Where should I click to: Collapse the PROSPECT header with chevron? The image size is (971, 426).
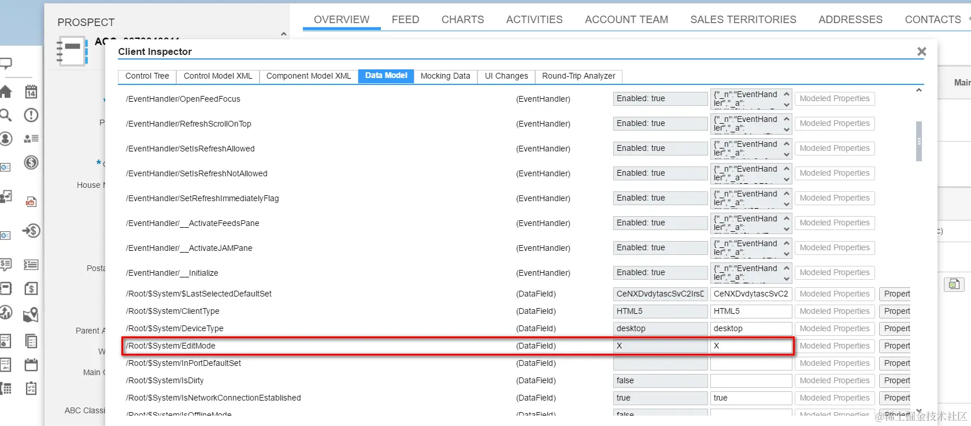tap(283, 34)
